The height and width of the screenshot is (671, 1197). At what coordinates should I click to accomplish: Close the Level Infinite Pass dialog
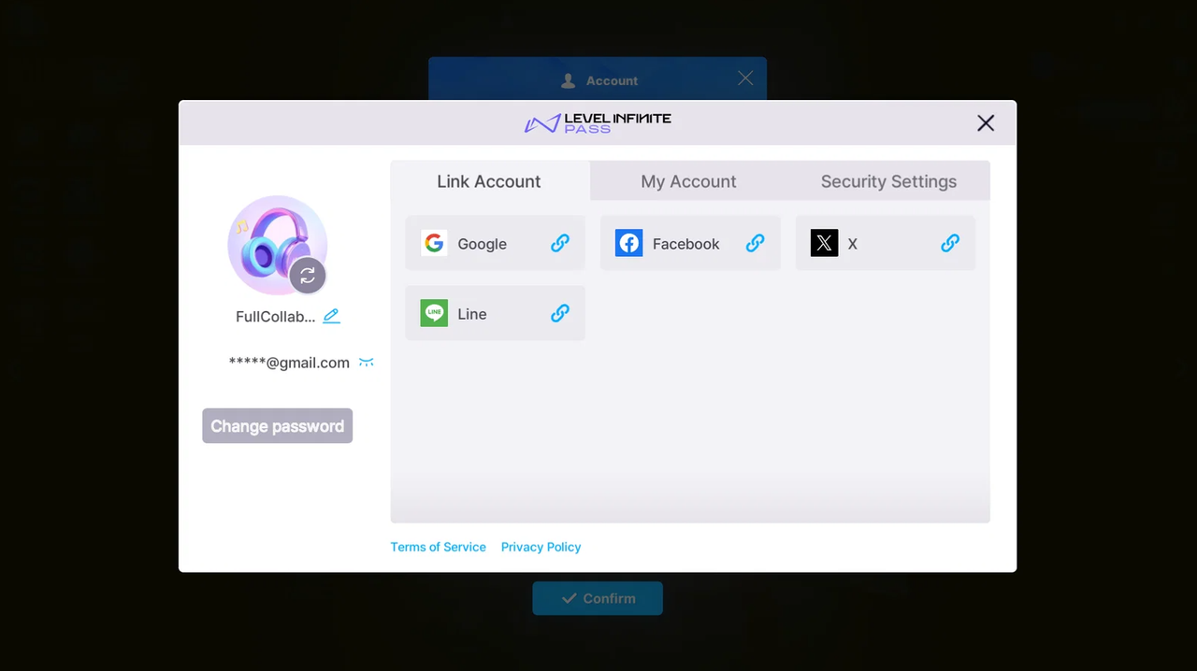(986, 123)
